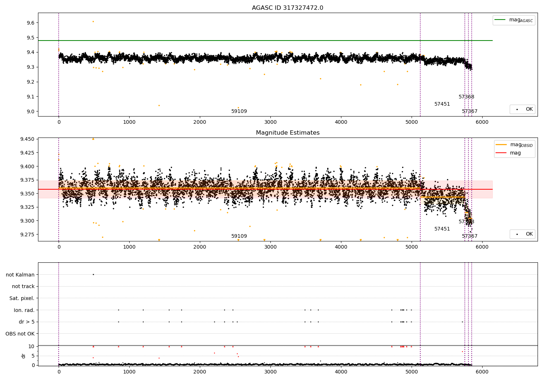Click the 'Magnitude Estimates' plot title
This screenshot has height=380, width=543.
click(288, 133)
